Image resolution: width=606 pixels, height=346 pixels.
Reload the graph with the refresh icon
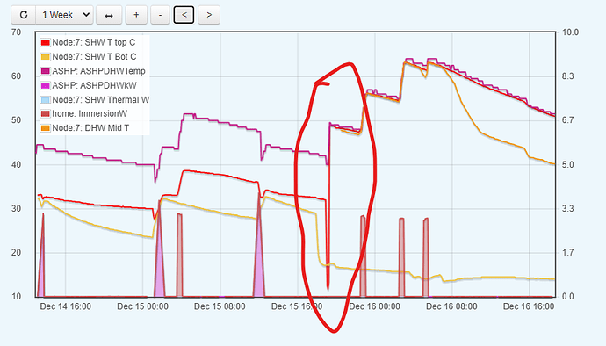(24, 15)
